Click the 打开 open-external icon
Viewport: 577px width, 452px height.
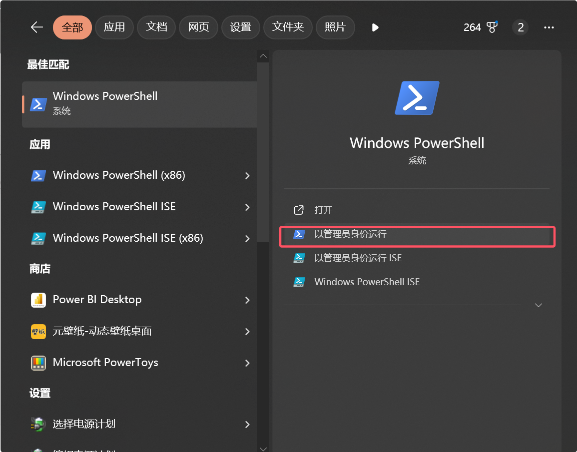click(298, 210)
